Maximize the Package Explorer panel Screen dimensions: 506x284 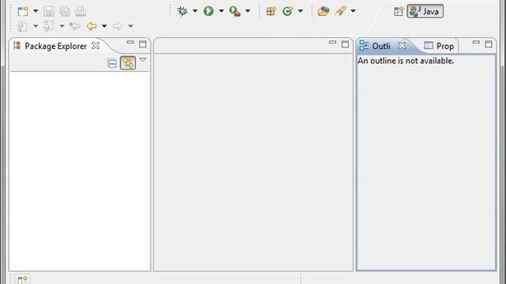(142, 44)
